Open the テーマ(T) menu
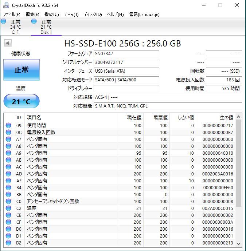The width and height of the screenshot is (246, 251). [71, 15]
